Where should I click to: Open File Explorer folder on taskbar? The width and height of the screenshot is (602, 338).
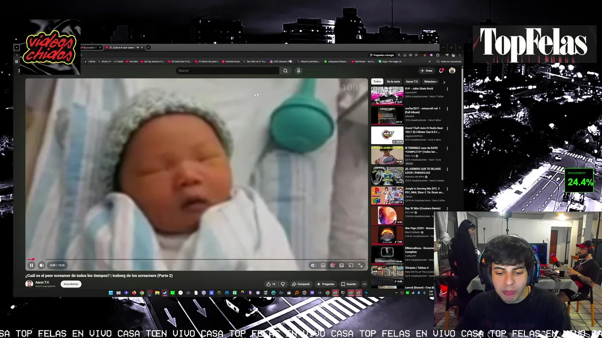157,293
